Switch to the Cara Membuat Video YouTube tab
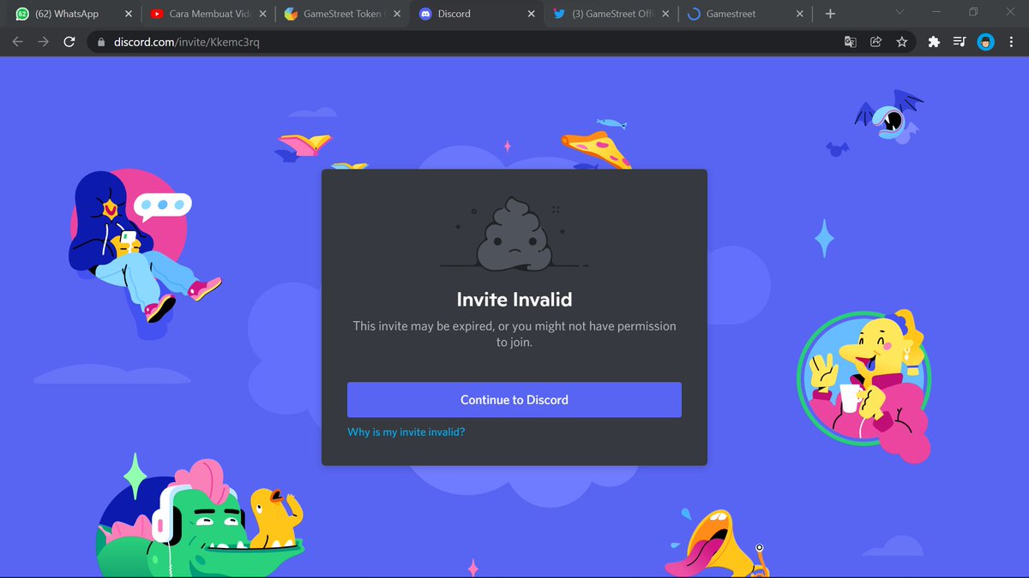1029x578 pixels. 210,14
